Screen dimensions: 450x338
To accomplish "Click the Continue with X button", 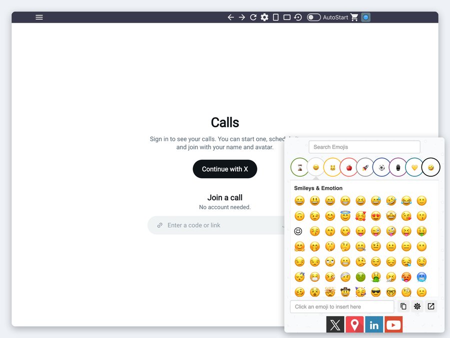I will (x=224, y=169).
